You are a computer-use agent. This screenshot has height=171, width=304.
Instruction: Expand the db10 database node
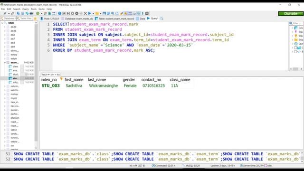click(x=5, y=27)
